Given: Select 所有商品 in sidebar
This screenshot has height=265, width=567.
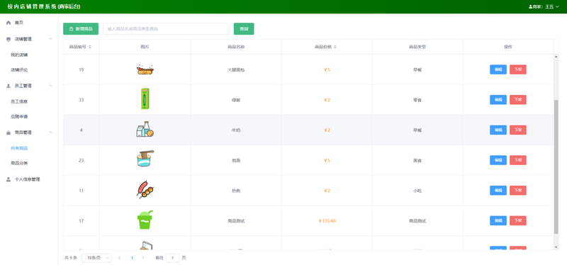Looking at the screenshot, I should pos(19,148).
